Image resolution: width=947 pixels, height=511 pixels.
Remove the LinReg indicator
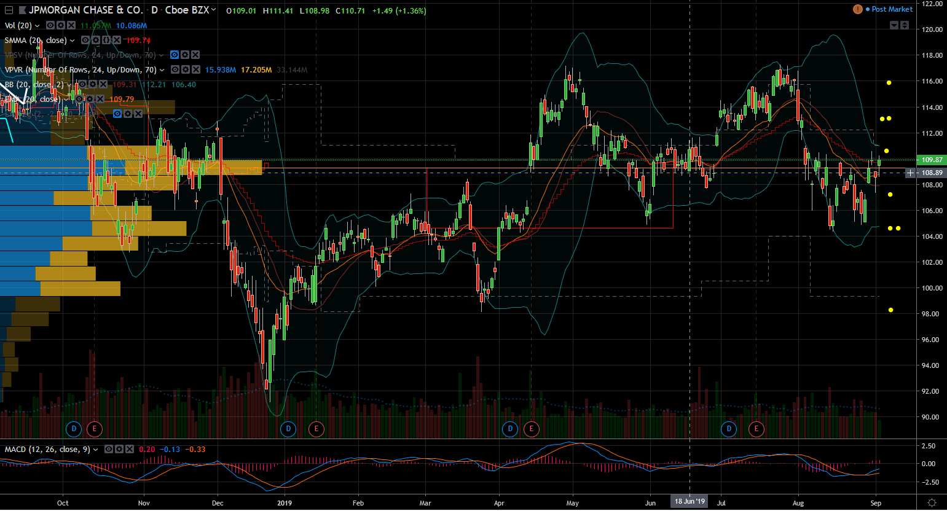click(138, 114)
